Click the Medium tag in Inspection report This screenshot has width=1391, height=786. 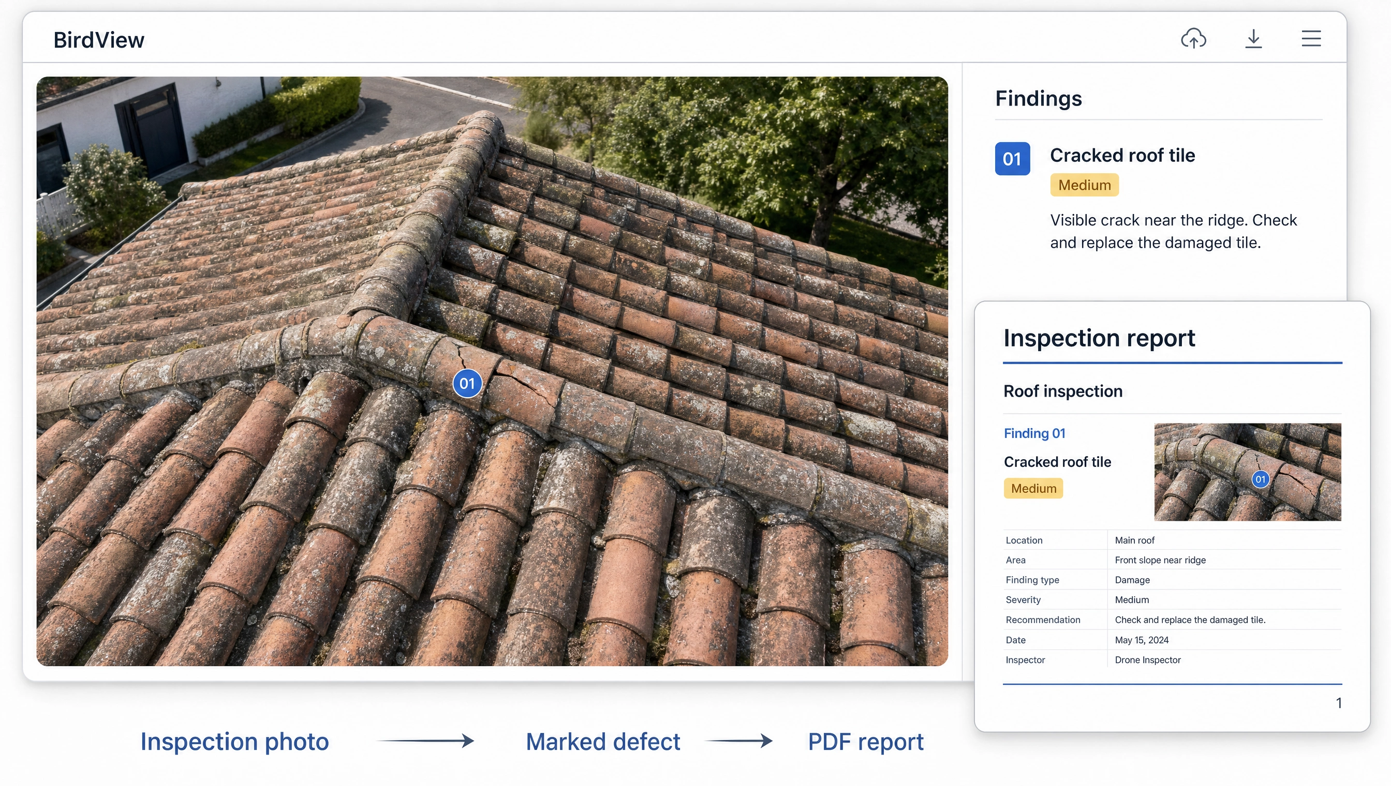(x=1033, y=489)
